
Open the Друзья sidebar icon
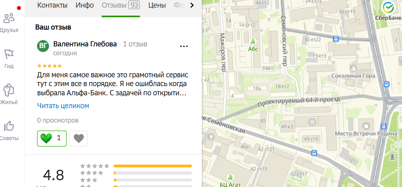[9, 18]
